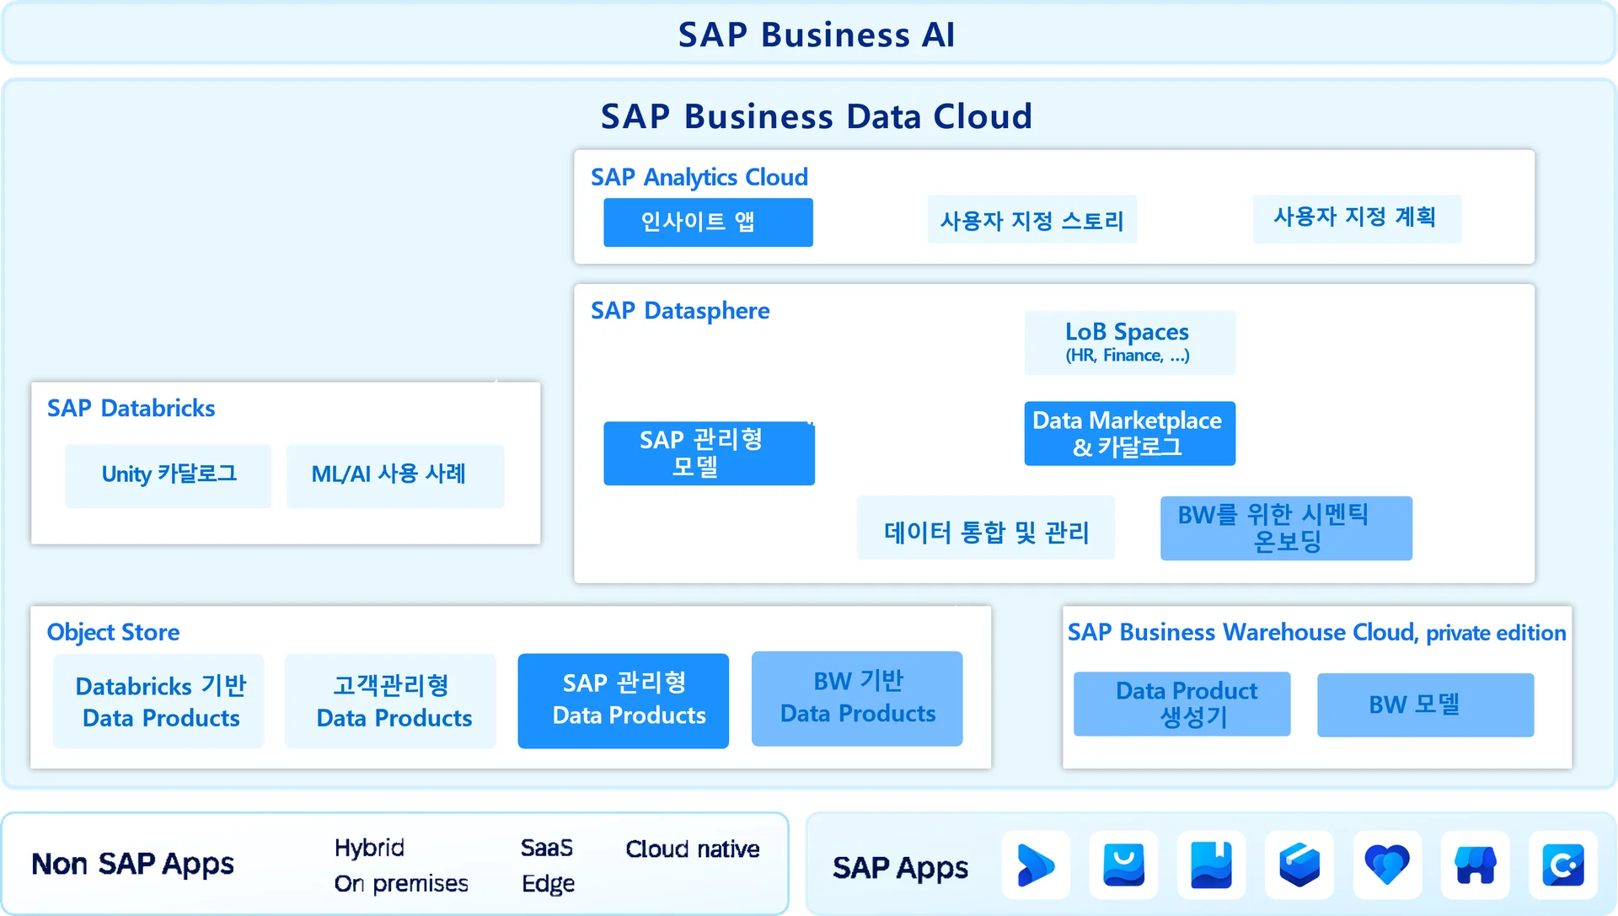Viewport: 1618px width, 916px height.
Task: Click the SAP Business AI banner
Action: 809,35
